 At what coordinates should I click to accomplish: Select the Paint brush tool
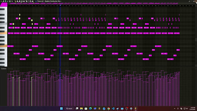pyautogui.click(x=17, y=1)
